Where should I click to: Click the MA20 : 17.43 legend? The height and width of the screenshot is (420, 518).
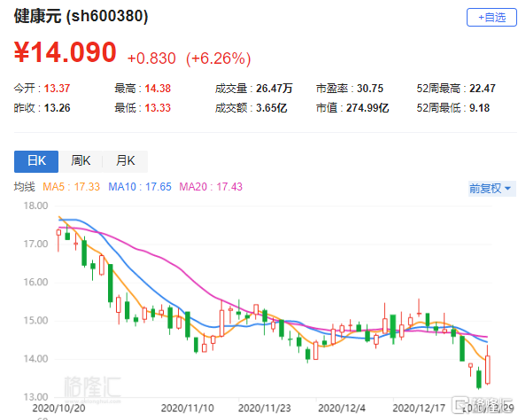point(211,187)
